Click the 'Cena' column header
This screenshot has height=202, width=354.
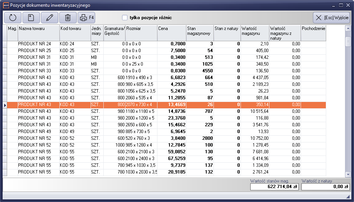(x=171, y=29)
